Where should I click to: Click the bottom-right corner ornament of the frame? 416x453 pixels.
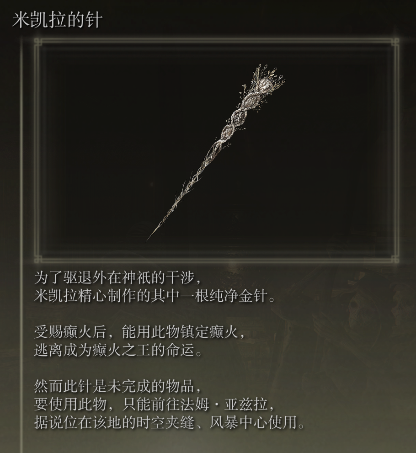[x=395, y=259]
